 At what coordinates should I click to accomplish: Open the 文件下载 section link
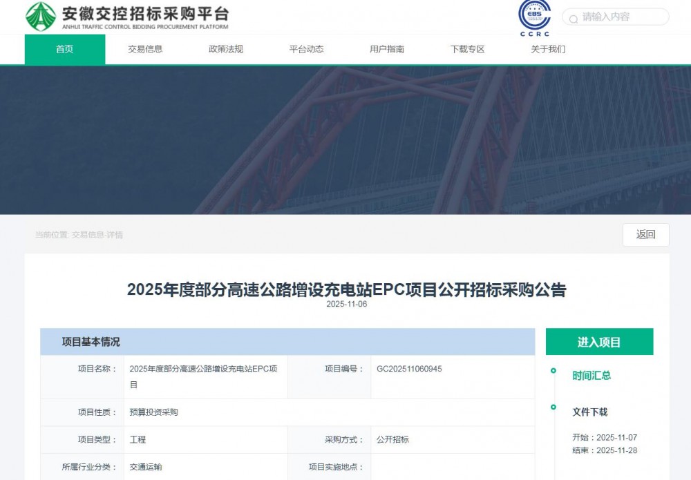pyautogui.click(x=589, y=412)
